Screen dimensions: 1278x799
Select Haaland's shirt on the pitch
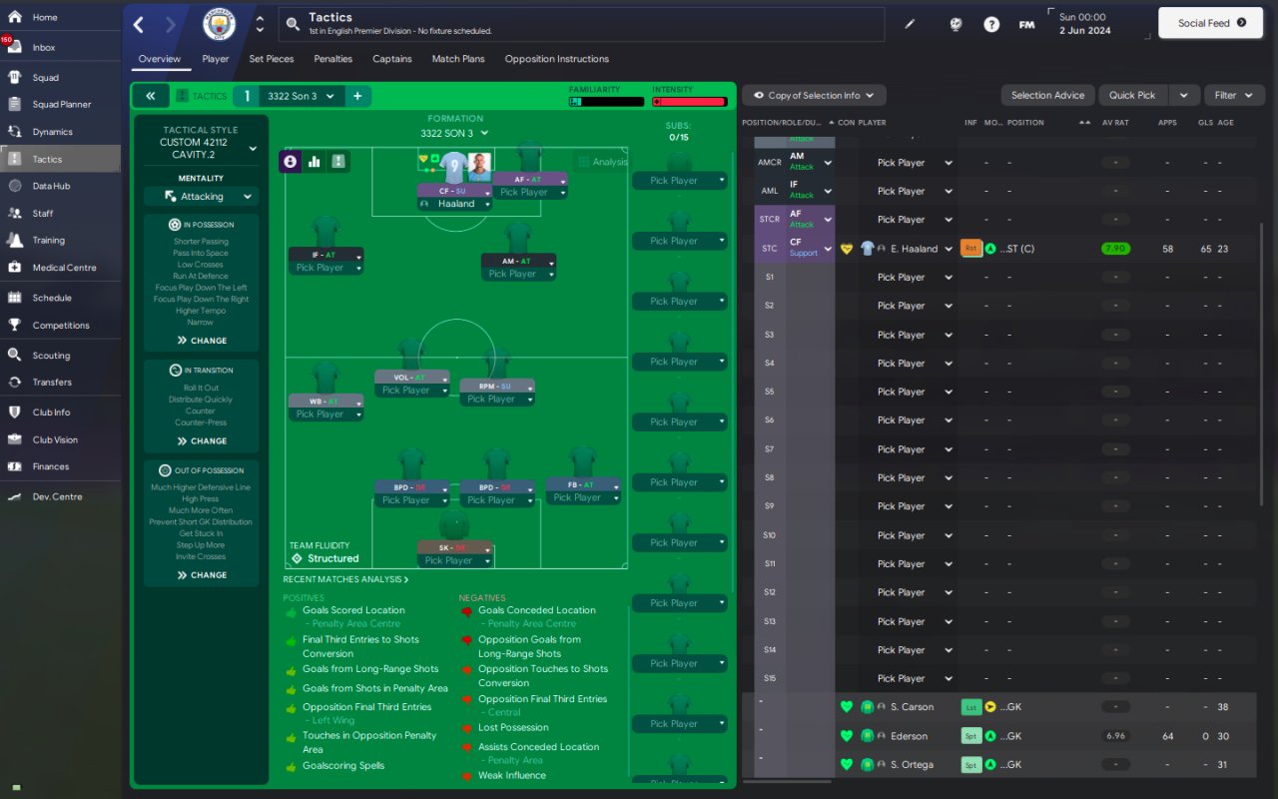click(454, 168)
